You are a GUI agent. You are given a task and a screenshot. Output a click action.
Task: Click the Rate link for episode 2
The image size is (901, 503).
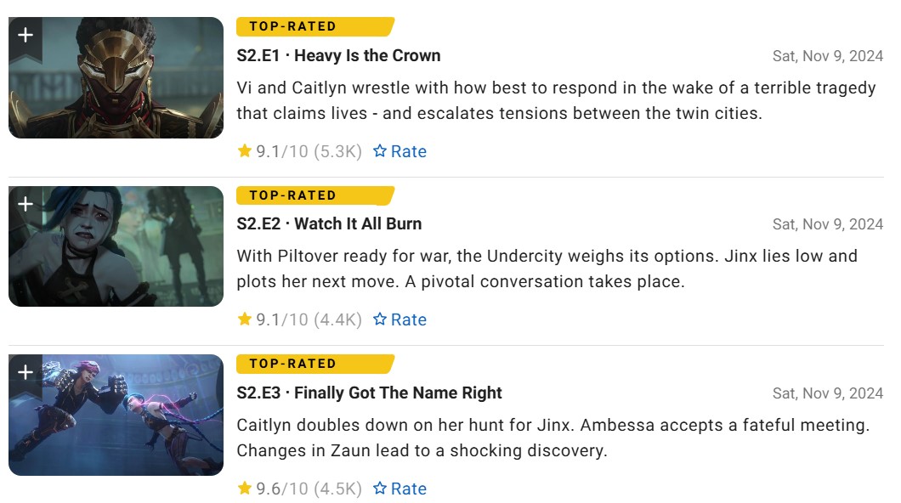[400, 319]
